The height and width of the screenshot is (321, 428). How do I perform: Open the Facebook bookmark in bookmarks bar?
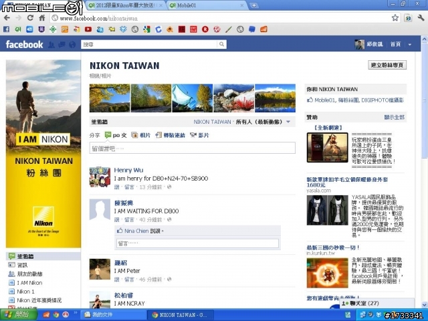pyautogui.click(x=6, y=29)
